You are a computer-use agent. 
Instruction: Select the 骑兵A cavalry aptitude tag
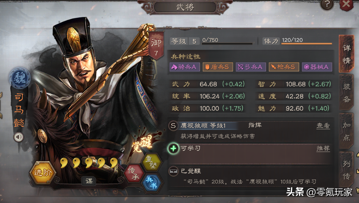click(x=184, y=67)
